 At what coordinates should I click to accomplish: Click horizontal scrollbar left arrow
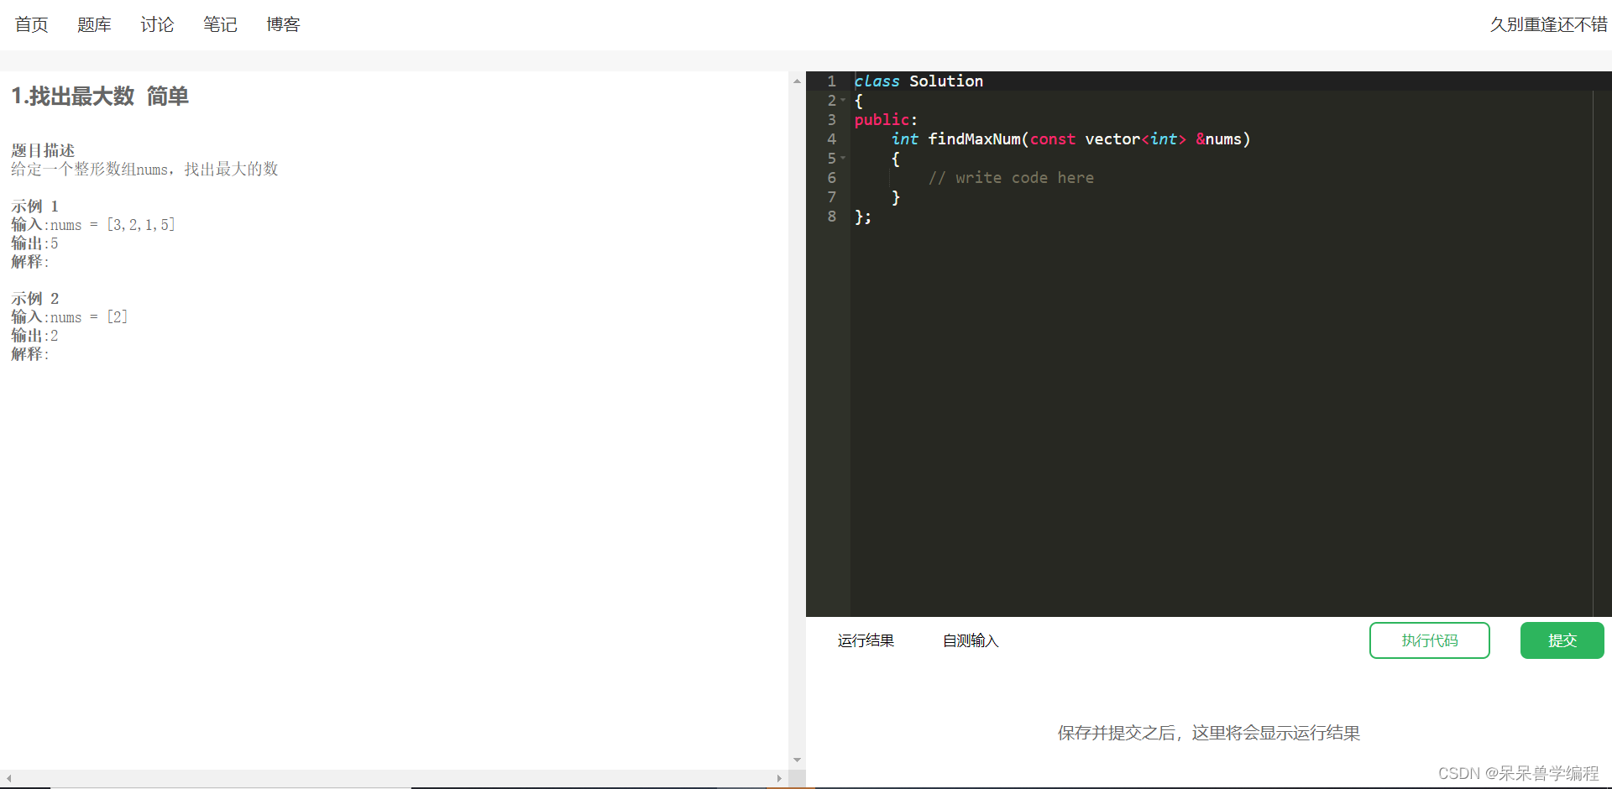[8, 778]
